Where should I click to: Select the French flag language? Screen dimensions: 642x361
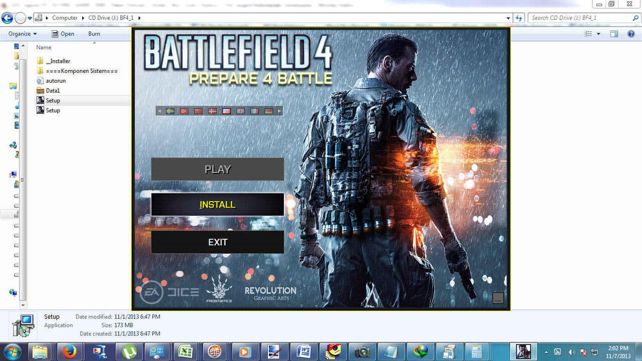(x=254, y=111)
